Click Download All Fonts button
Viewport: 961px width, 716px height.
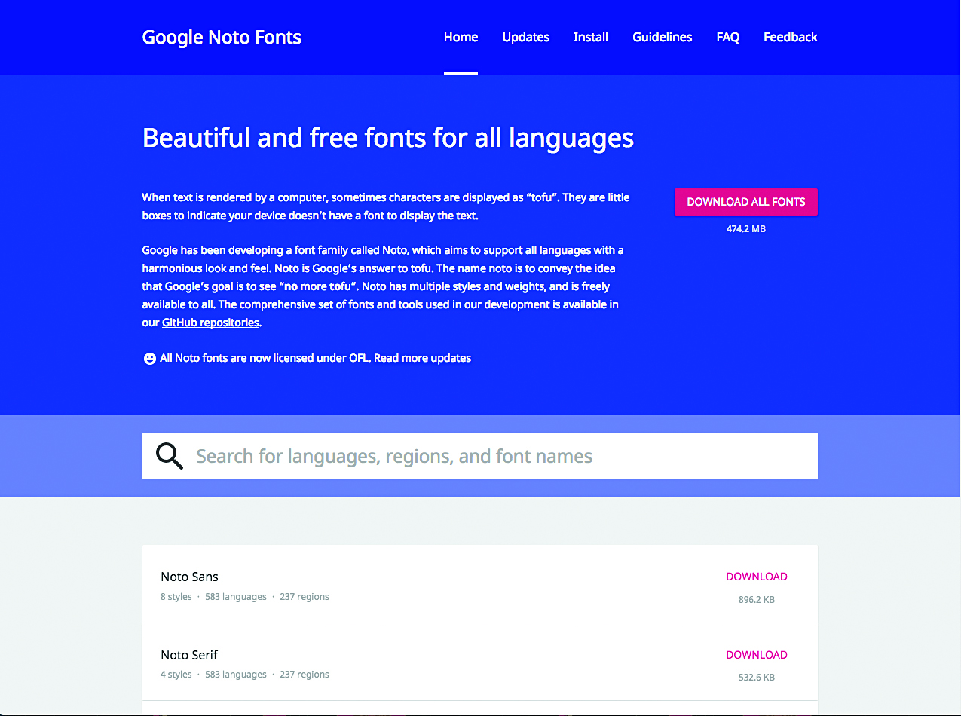[x=746, y=202]
